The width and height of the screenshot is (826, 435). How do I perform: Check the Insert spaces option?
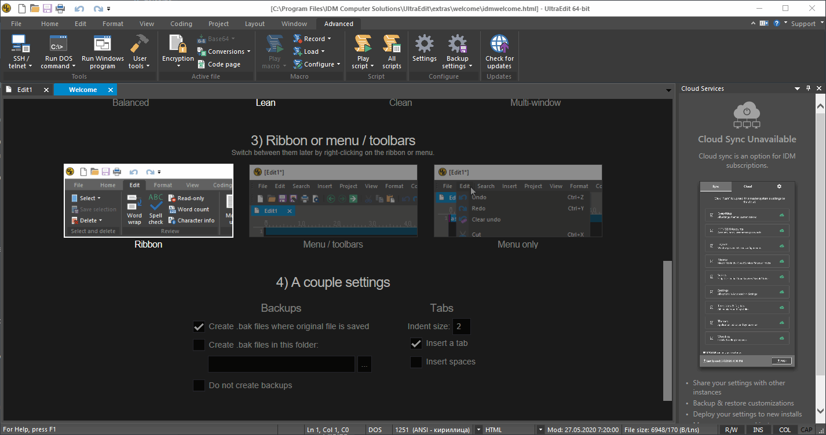(416, 362)
